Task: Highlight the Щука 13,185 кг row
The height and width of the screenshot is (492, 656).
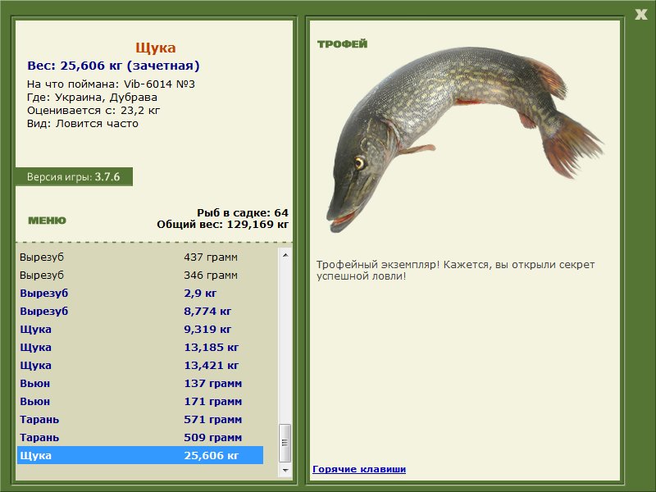Action: 139,347
